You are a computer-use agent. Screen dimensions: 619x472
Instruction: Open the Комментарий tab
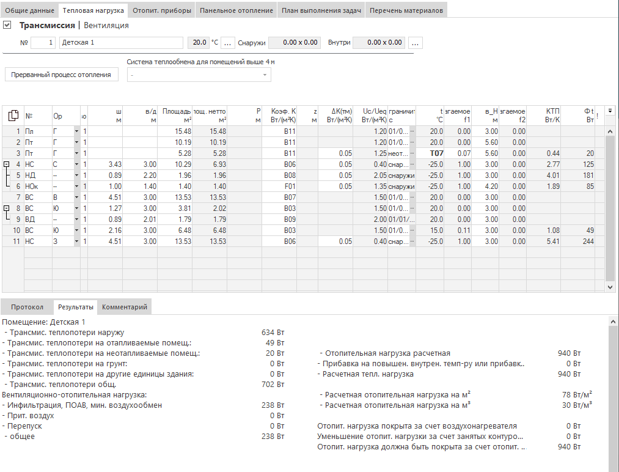click(125, 307)
